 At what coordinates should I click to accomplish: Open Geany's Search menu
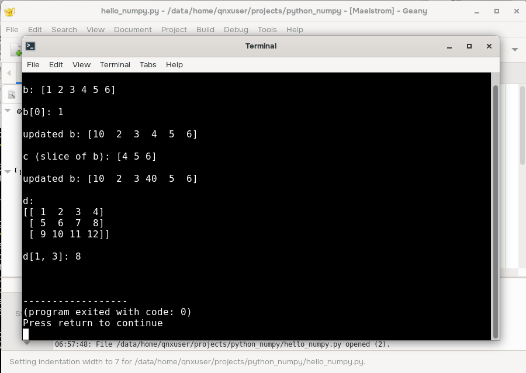[x=64, y=29]
